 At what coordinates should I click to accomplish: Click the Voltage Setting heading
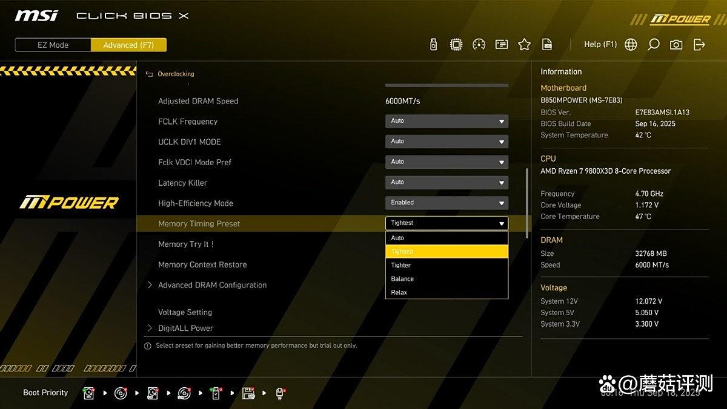click(x=185, y=312)
